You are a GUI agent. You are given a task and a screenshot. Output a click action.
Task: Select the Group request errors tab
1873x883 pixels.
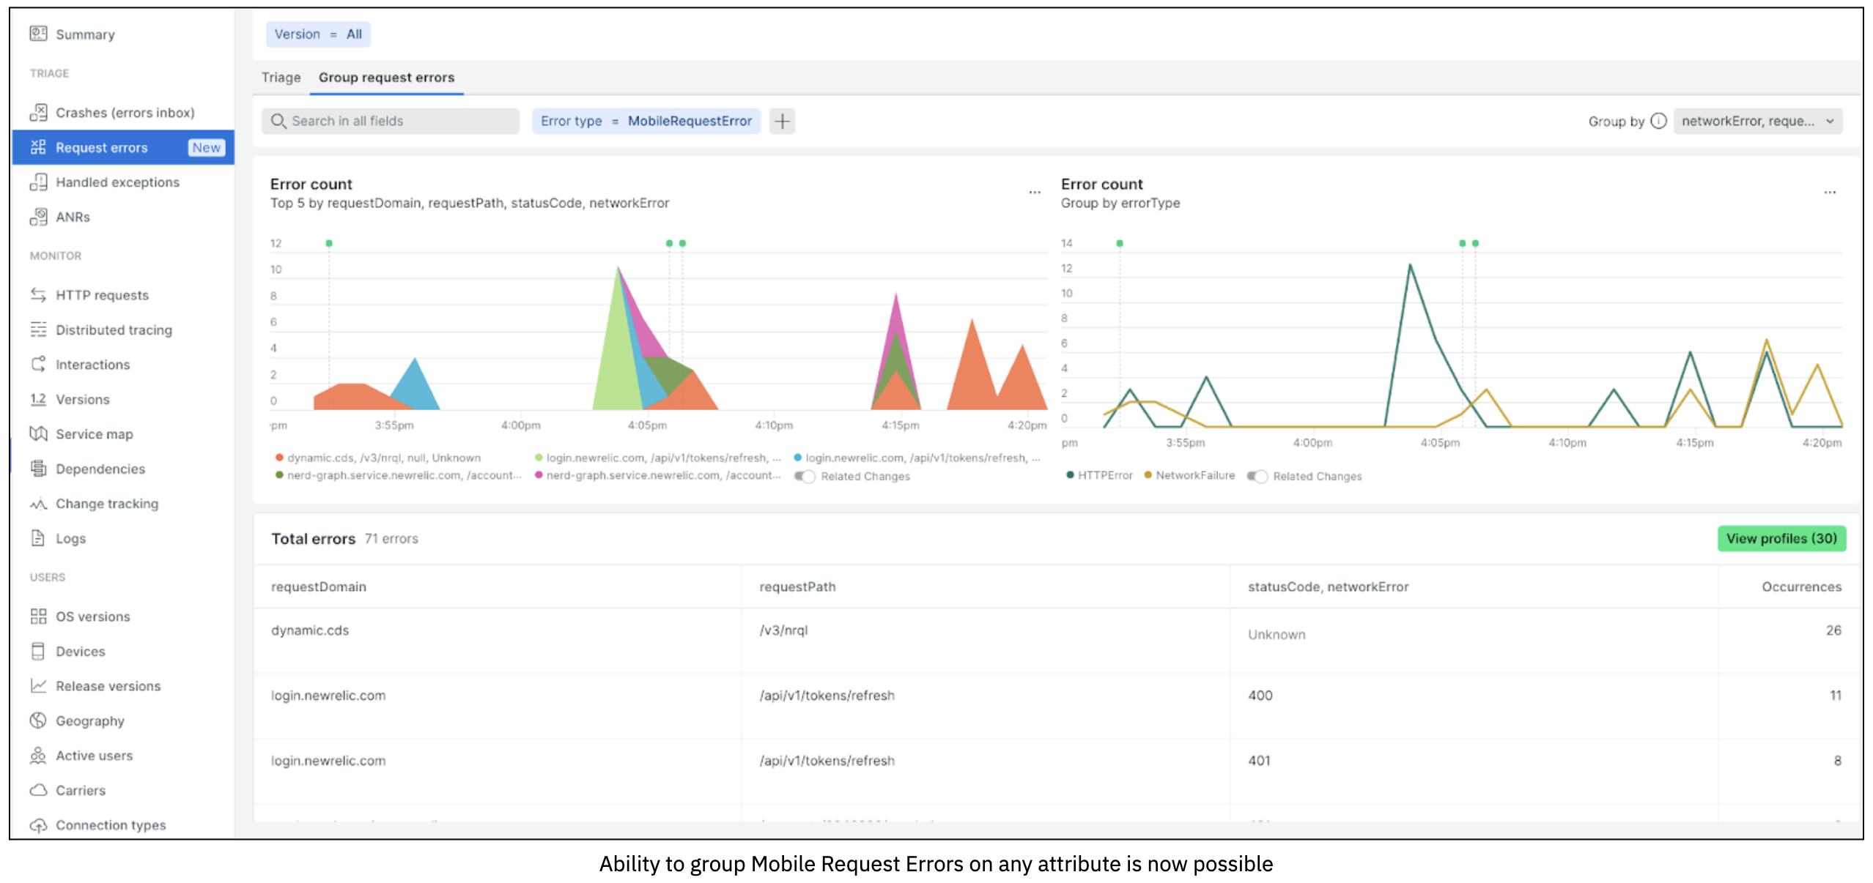(x=386, y=78)
